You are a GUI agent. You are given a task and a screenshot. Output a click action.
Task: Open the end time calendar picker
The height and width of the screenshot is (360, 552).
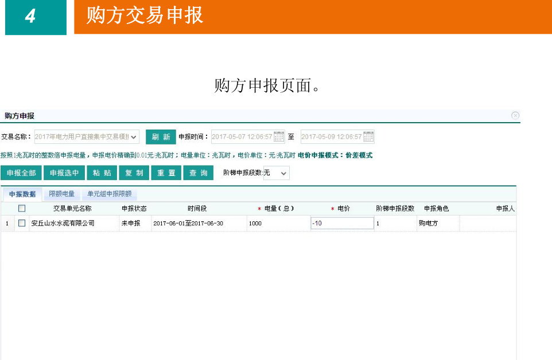pos(368,137)
